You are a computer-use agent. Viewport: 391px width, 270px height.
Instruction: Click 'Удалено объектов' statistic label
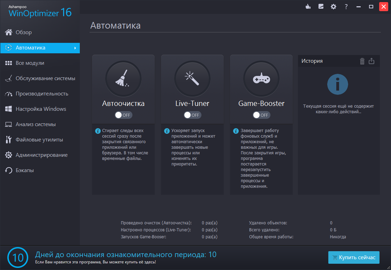268,223
